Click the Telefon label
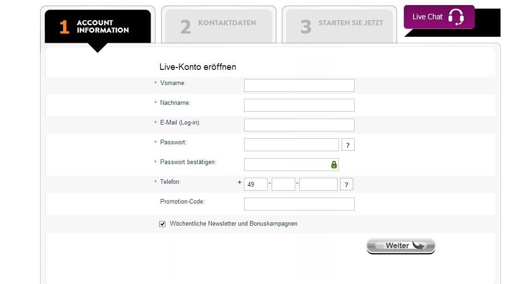Viewport: 530px width, 284px height. tap(170, 182)
